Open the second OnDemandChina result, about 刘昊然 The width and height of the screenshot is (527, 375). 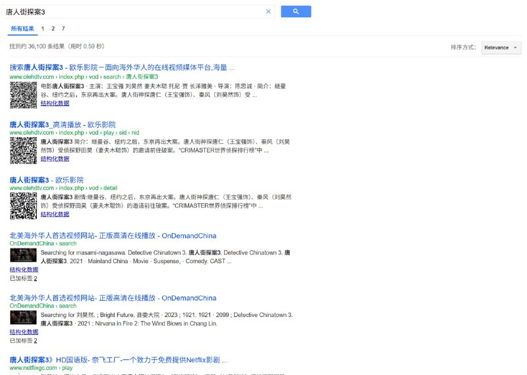113,298
